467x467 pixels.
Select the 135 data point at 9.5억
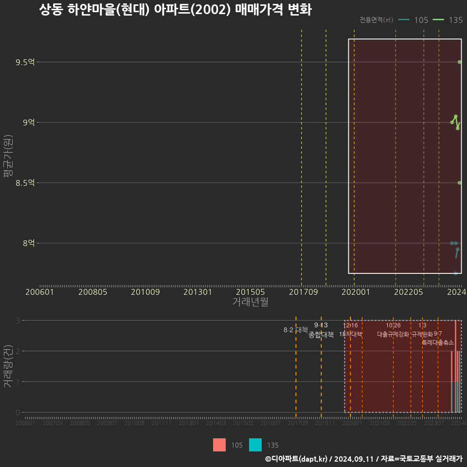coord(460,62)
